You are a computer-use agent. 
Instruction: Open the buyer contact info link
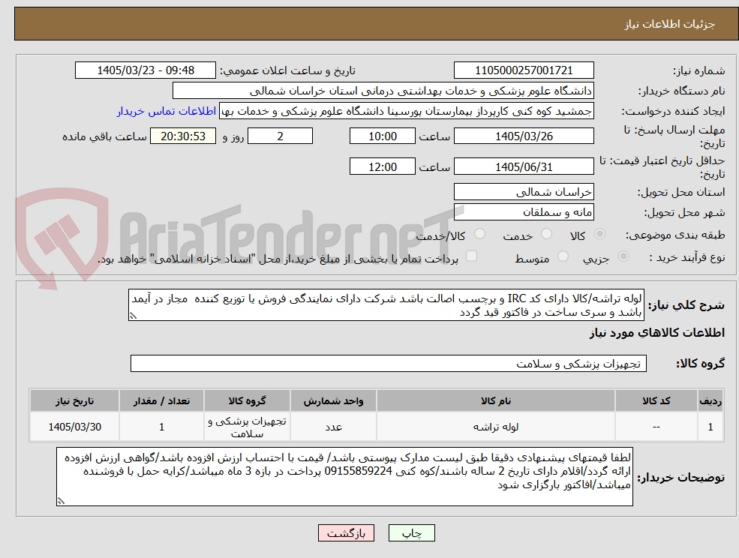click(167, 111)
